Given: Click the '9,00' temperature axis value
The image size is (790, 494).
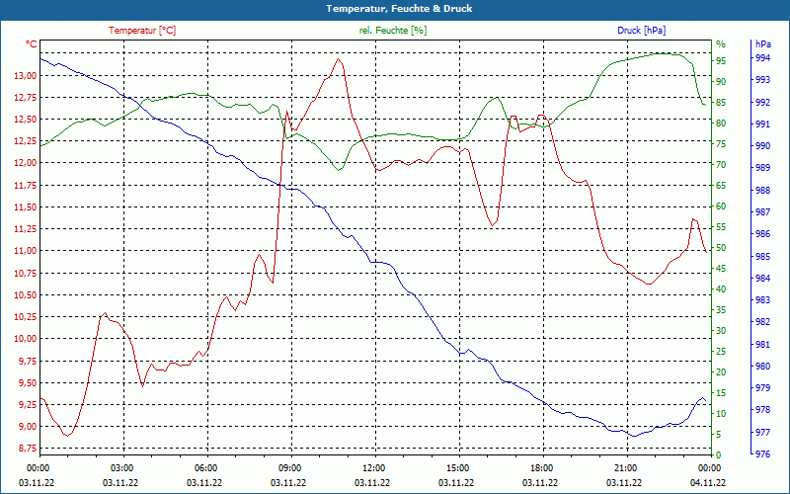Looking at the screenshot, I should pos(28,427).
